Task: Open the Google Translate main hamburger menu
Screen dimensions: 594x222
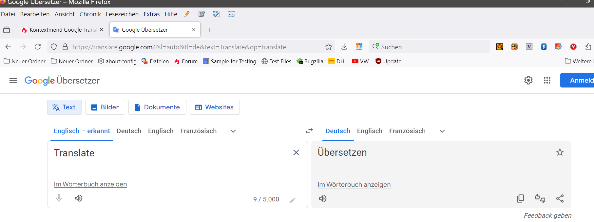Action: 13,80
